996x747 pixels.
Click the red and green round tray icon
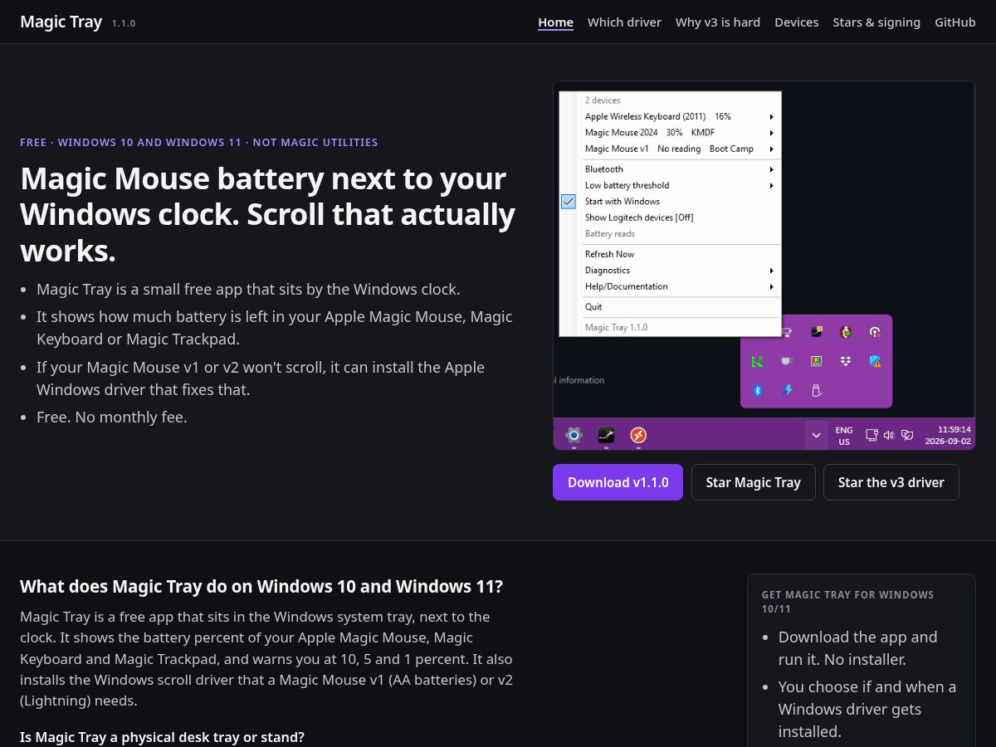(845, 332)
